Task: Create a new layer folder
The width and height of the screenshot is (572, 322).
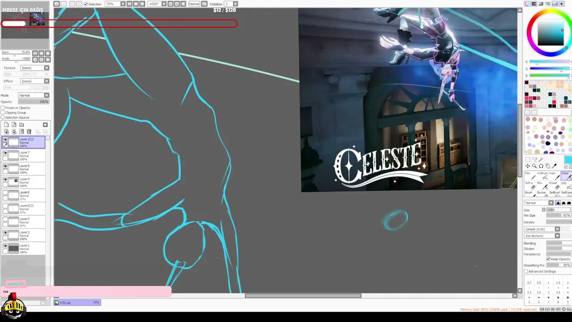Action: [x=21, y=125]
